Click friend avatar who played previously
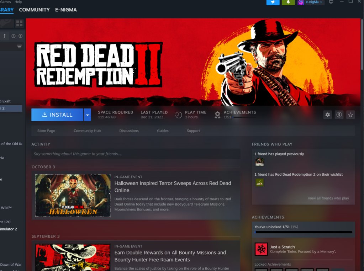 (259, 162)
